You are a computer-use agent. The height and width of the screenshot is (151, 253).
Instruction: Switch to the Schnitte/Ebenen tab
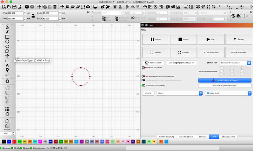186,137
